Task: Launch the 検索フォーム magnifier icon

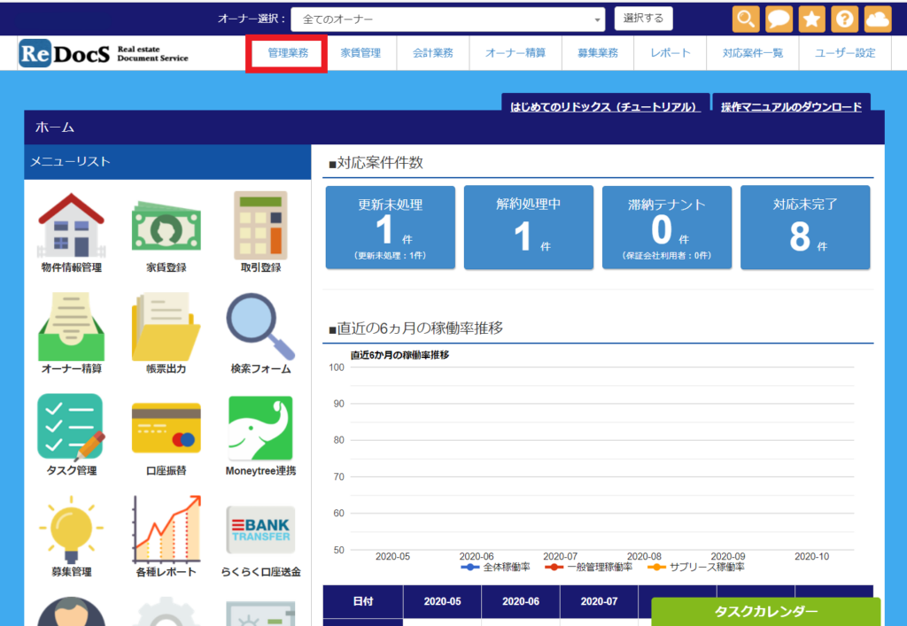Action: (x=260, y=327)
